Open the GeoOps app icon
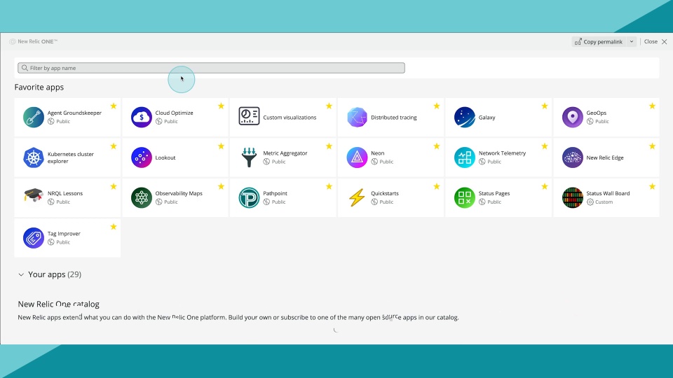The width and height of the screenshot is (673, 378). point(573,117)
